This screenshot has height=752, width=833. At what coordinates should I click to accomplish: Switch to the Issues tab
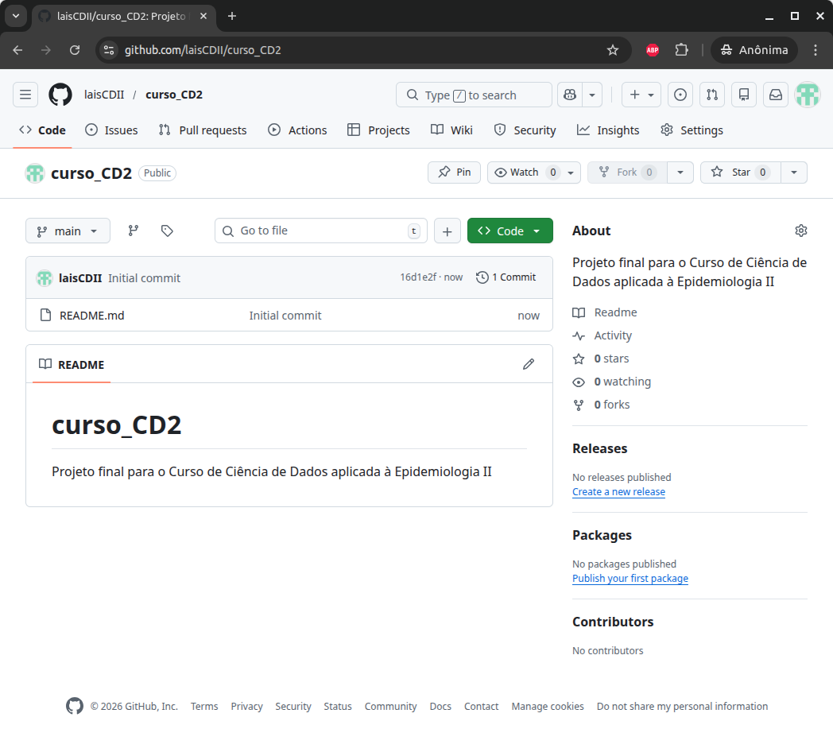111,130
